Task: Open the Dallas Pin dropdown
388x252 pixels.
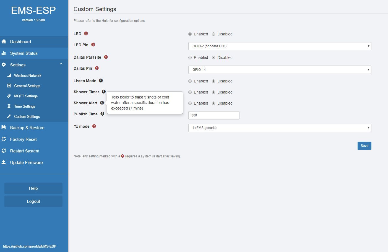Action: click(280, 70)
